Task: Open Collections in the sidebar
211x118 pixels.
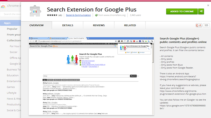Action: tap(14, 40)
